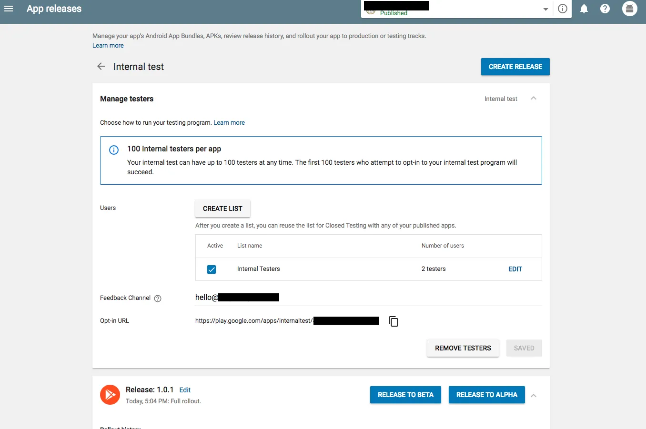Screen dimensions: 646x429
Task: Open Learn more link under page description
Action: point(108,46)
